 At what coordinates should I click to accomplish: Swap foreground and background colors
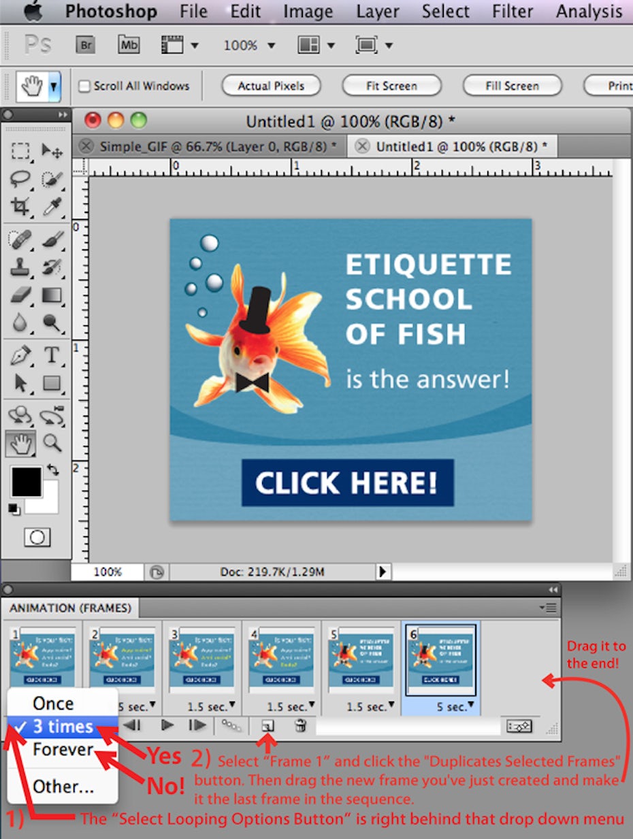coord(52,470)
